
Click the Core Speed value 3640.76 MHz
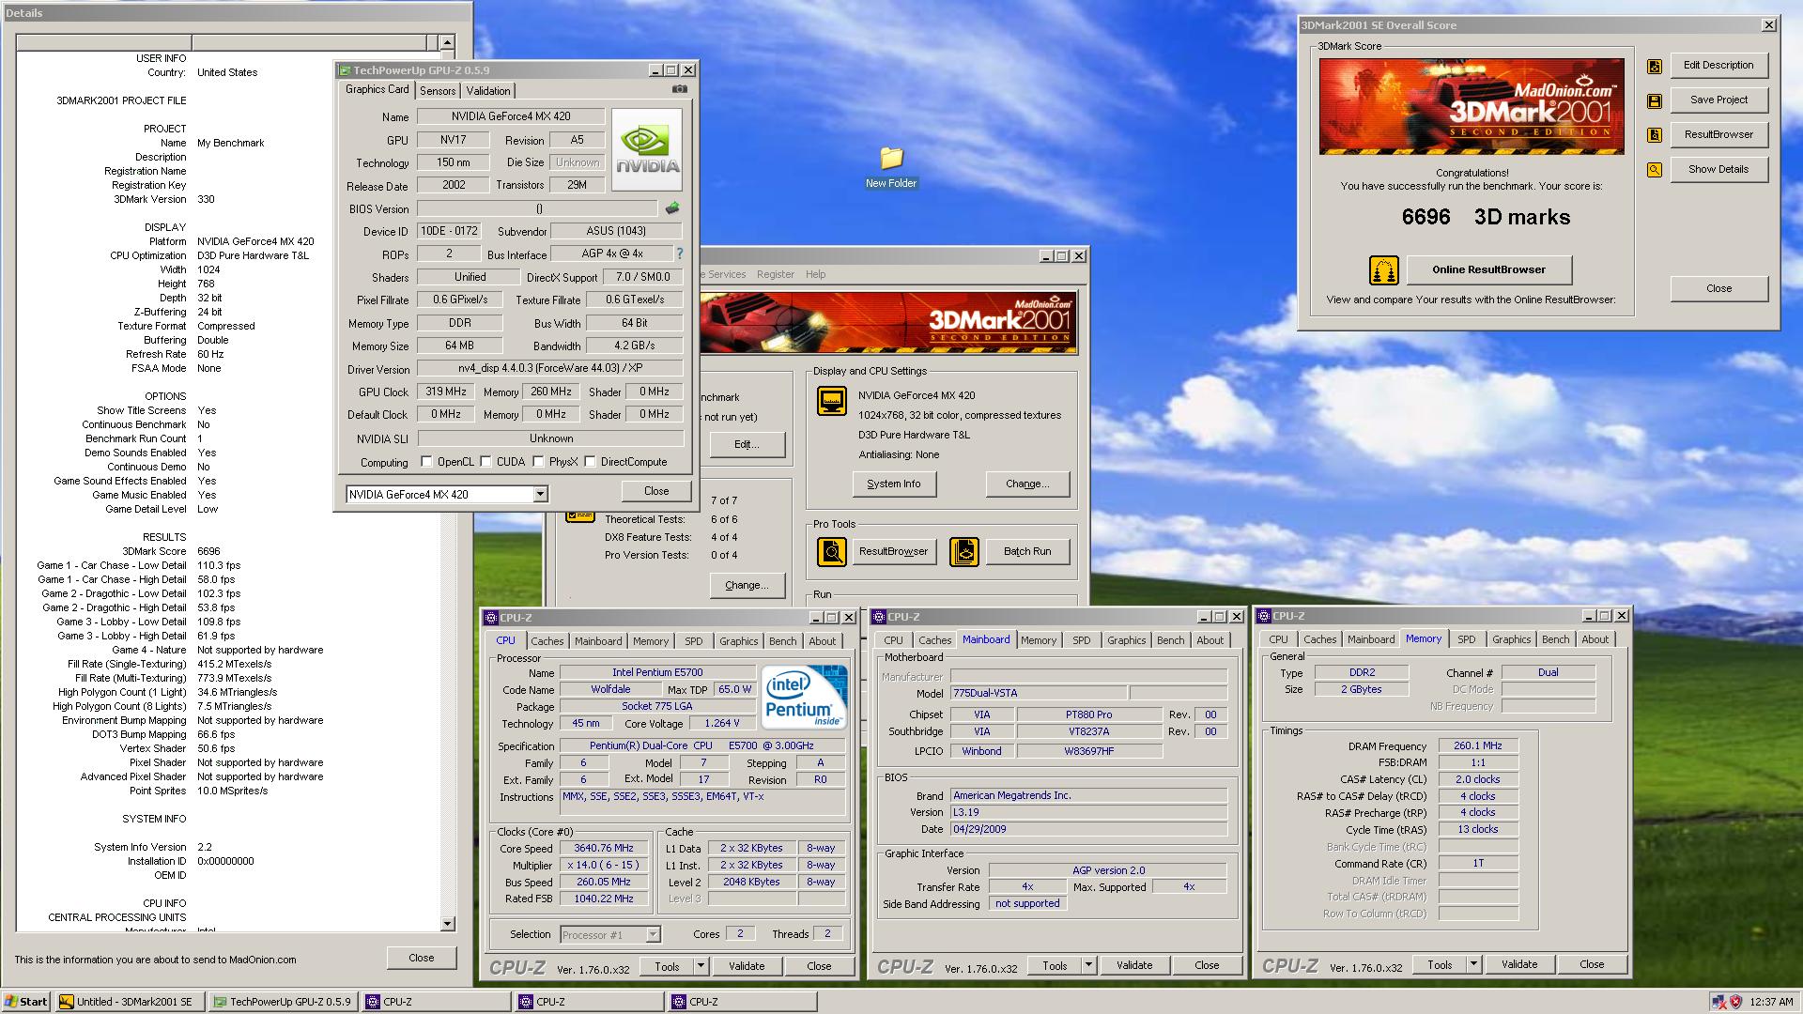(604, 848)
